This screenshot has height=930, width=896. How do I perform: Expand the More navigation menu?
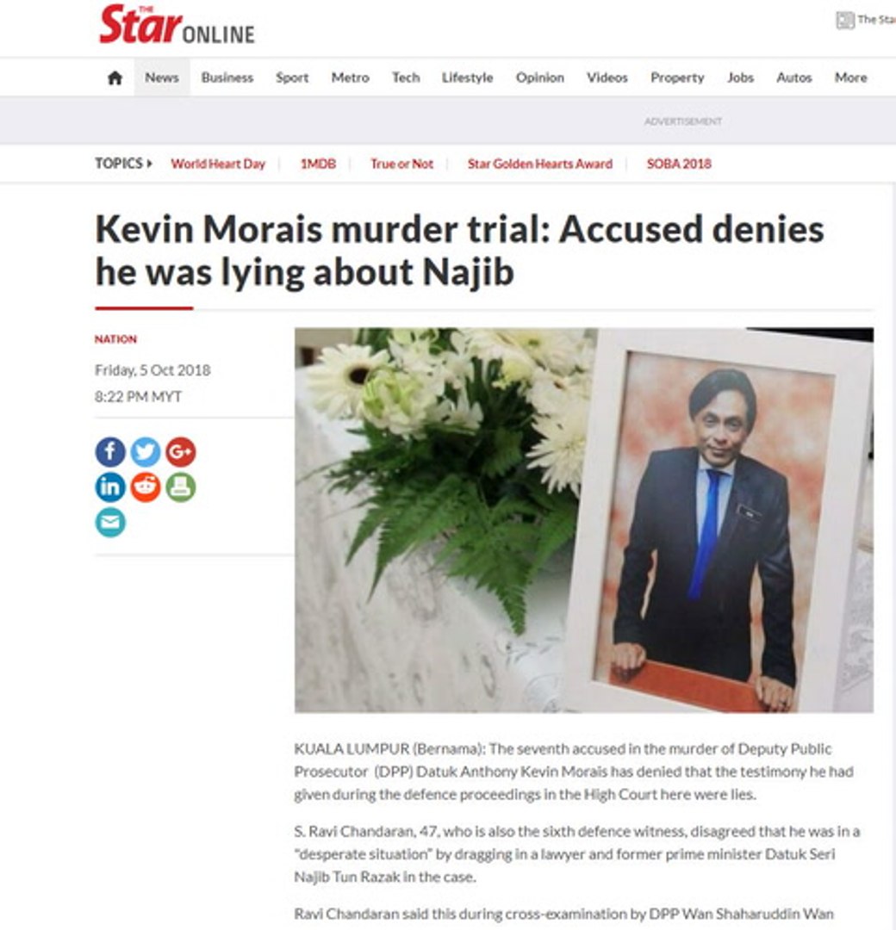tap(850, 77)
